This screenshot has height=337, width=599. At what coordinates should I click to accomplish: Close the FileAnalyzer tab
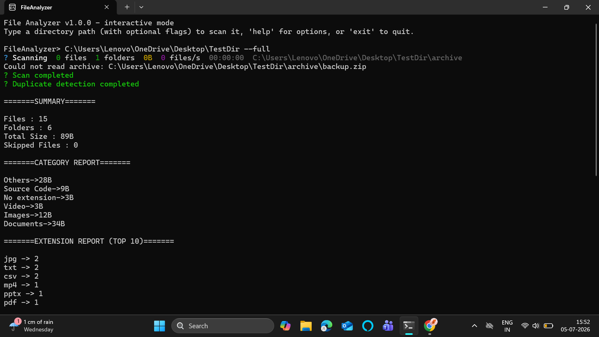coord(107,7)
